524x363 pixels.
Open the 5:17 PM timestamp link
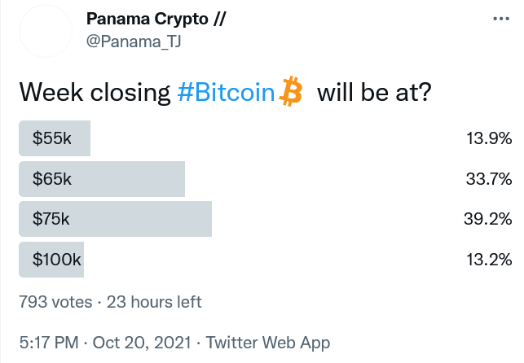click(x=49, y=343)
